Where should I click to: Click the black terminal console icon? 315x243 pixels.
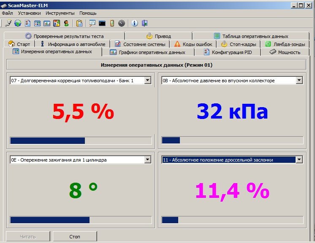[102, 23]
